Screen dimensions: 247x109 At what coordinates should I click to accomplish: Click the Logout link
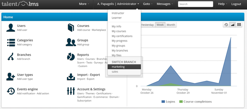click(236, 4)
